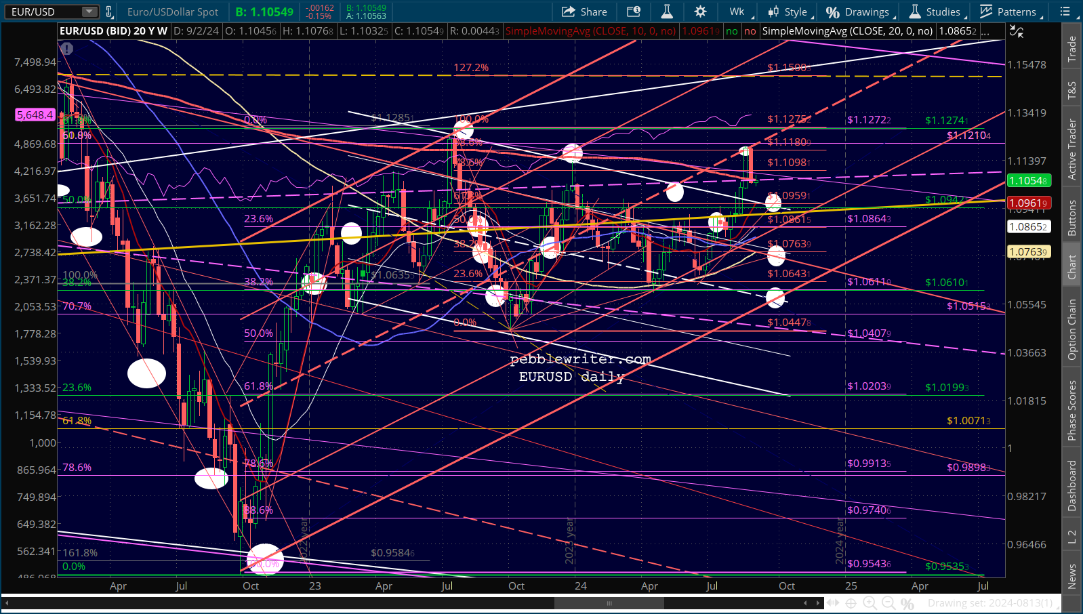Click the yellow 1.07639 price bubble
Screen dimensions: 1083x614
(x=1029, y=252)
